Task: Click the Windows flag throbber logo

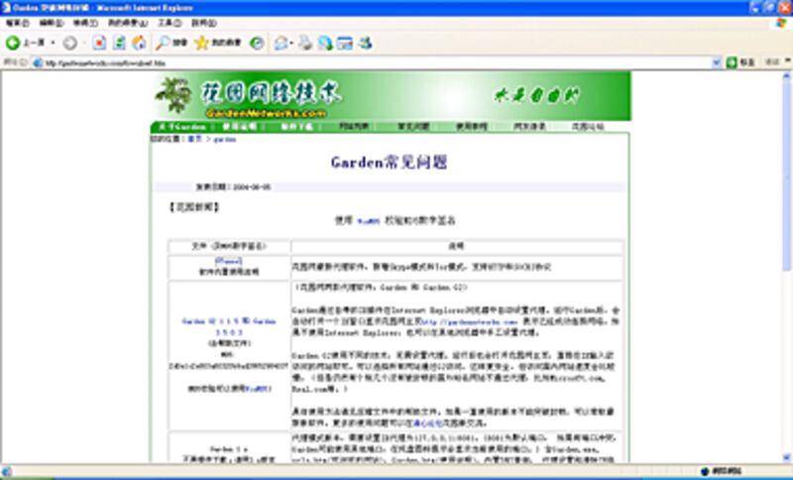Action: click(x=782, y=23)
